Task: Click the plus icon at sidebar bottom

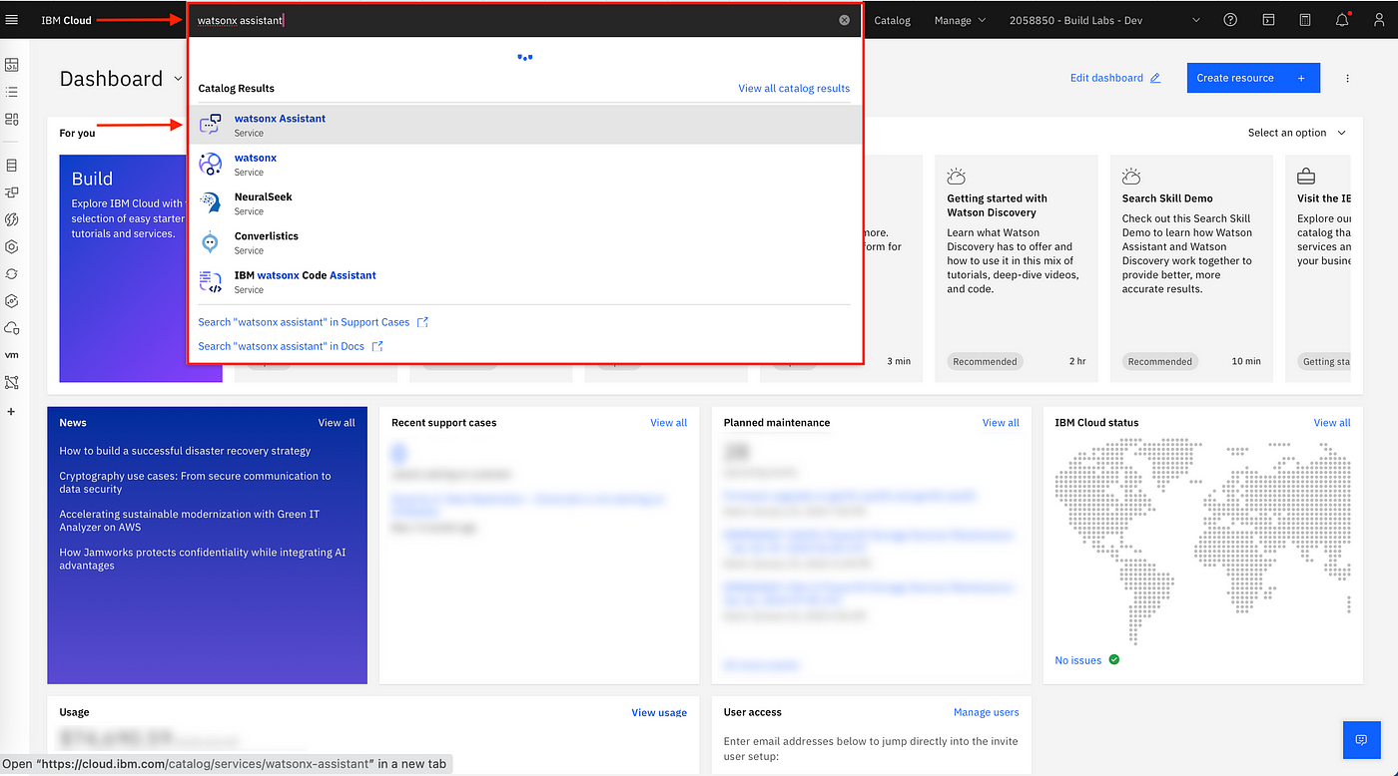Action: coord(12,411)
